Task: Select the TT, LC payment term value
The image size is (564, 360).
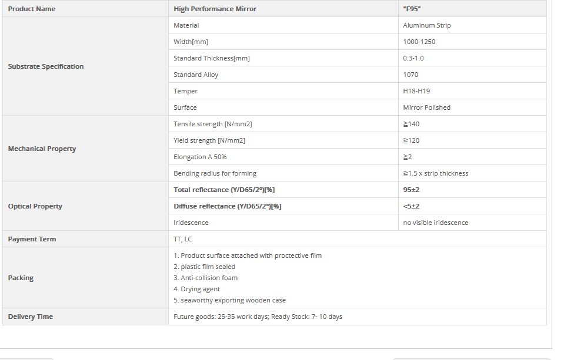Action: (183, 239)
